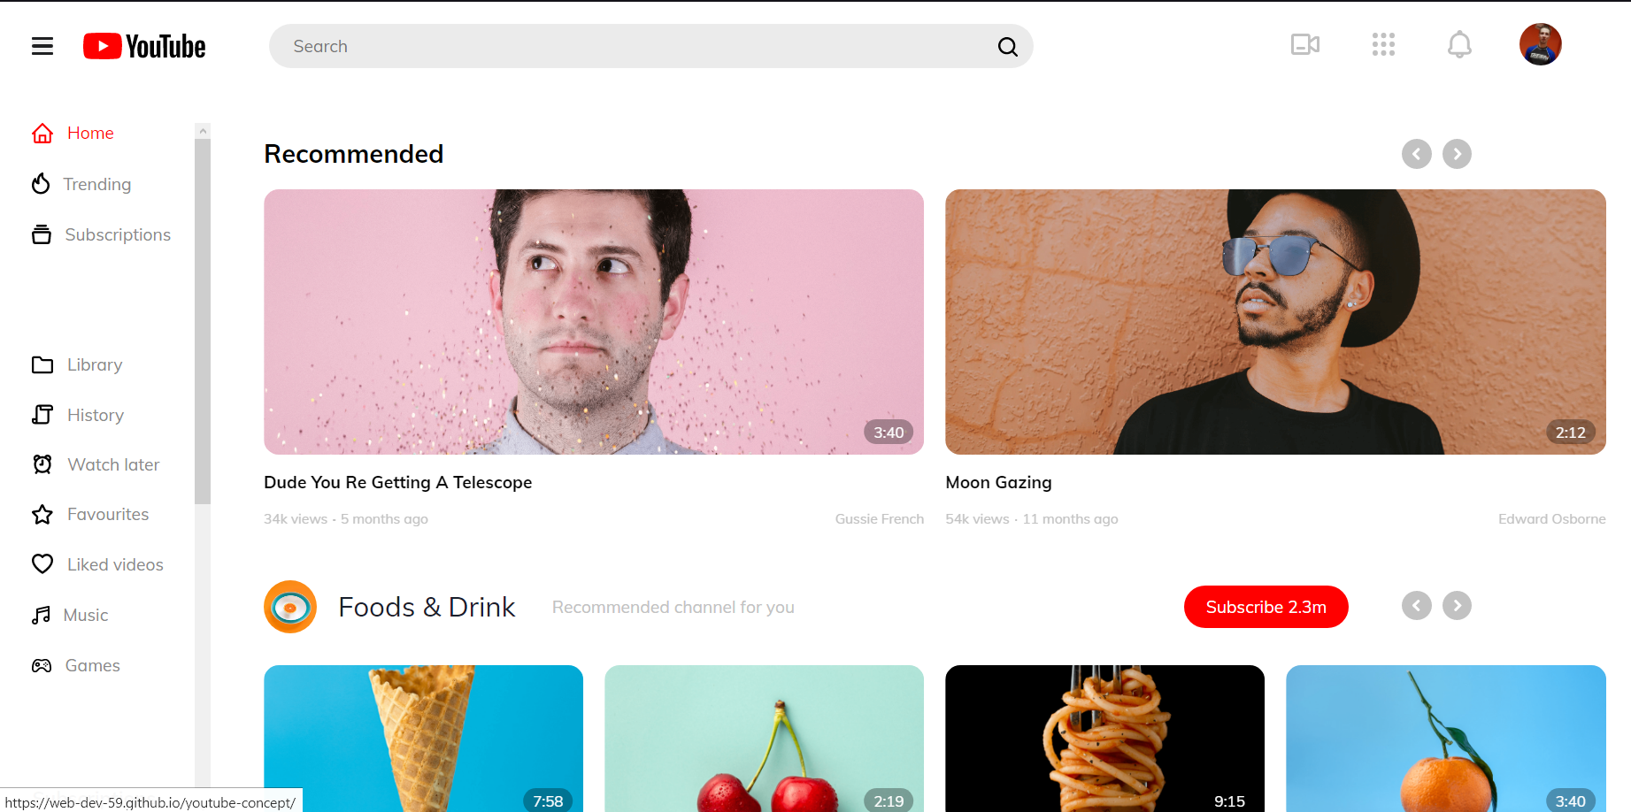Open the notifications bell
Viewport: 1631px width, 812px height.
point(1459,44)
